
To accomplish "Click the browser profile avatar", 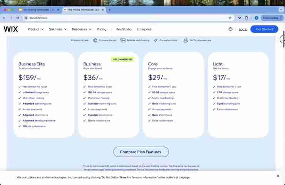I will (256, 18).
